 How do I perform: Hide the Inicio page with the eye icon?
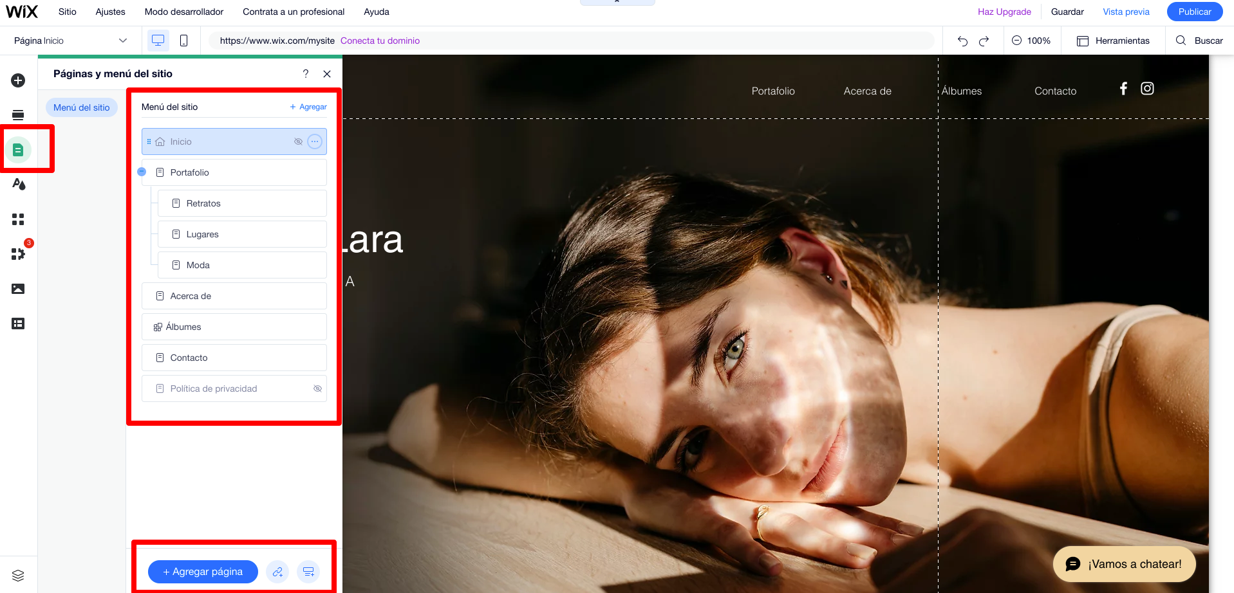pos(298,141)
